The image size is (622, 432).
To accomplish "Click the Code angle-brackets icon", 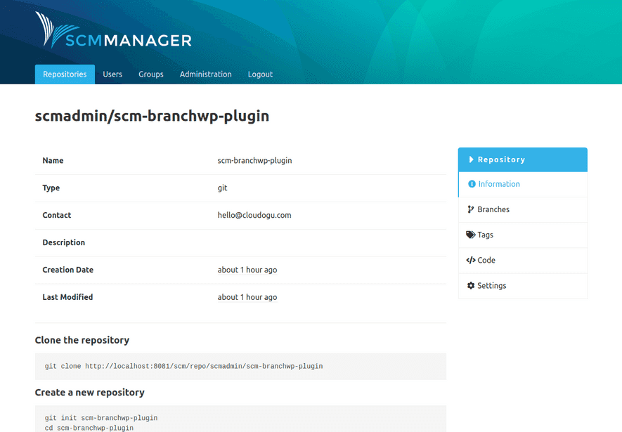I will 471,260.
